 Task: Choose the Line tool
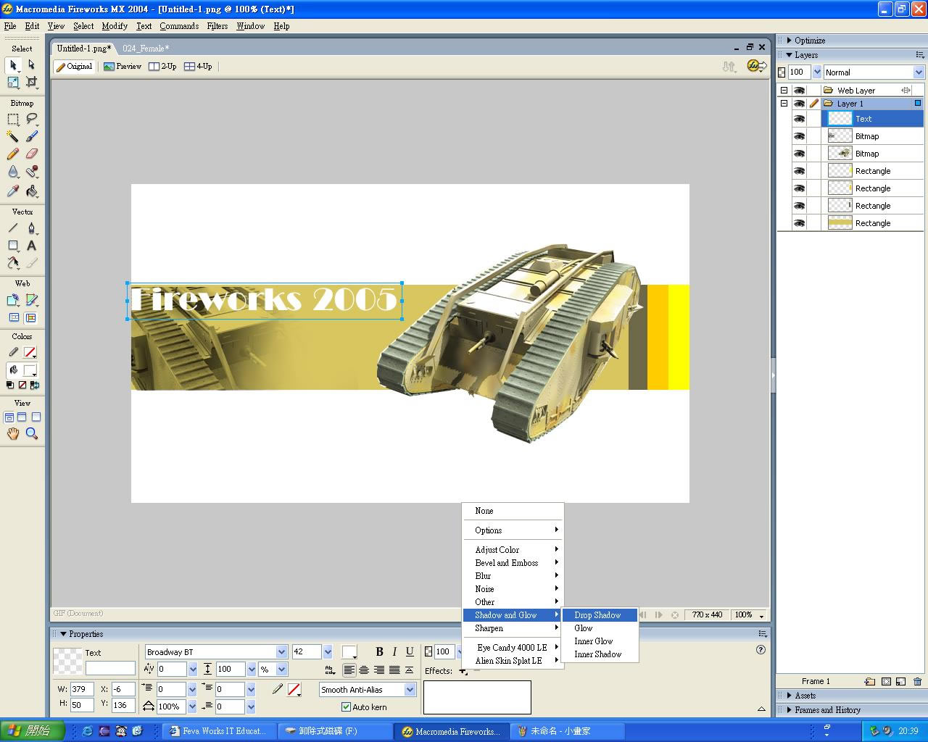[13, 228]
